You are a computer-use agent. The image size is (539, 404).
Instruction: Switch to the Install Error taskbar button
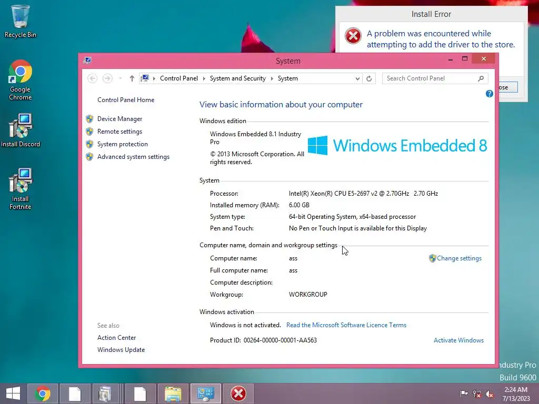pyautogui.click(x=238, y=393)
